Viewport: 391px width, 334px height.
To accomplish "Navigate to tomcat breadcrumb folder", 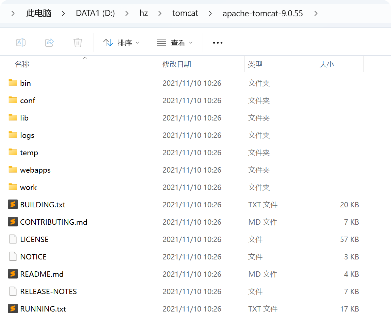I will tap(185, 13).
